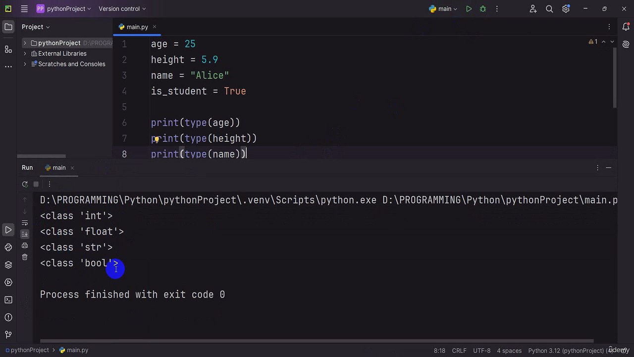The image size is (634, 357).
Task: Close the main.py editor tab
Action: [154, 27]
